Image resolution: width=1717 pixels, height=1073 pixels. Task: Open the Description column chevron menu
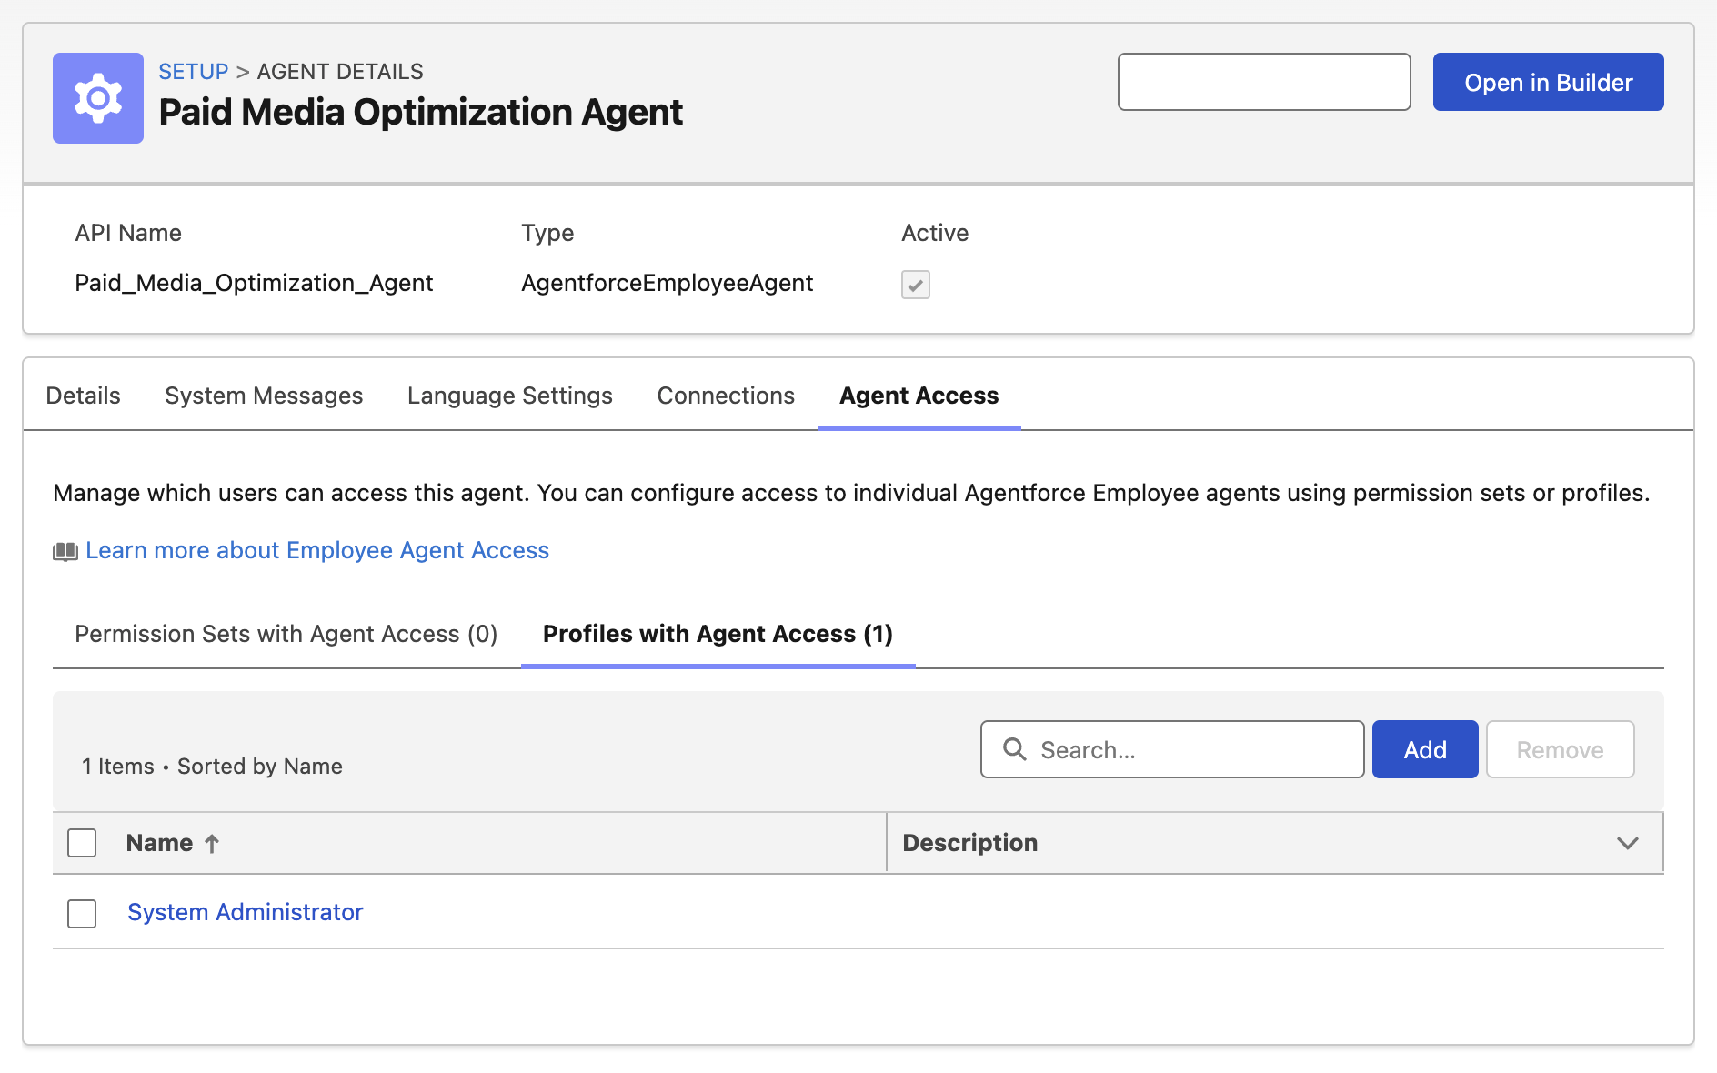point(1627,843)
